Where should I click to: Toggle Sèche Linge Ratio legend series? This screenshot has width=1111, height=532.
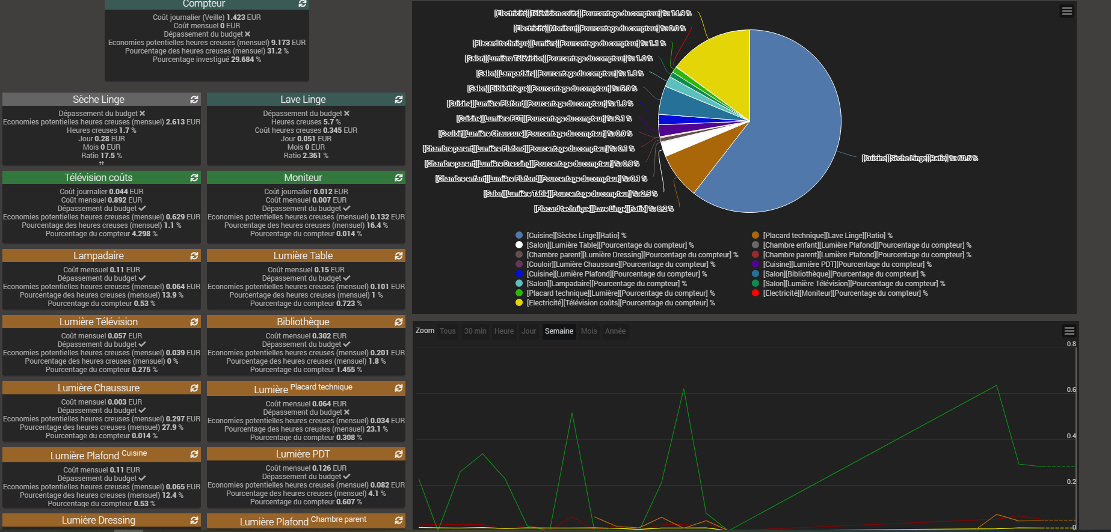[576, 236]
